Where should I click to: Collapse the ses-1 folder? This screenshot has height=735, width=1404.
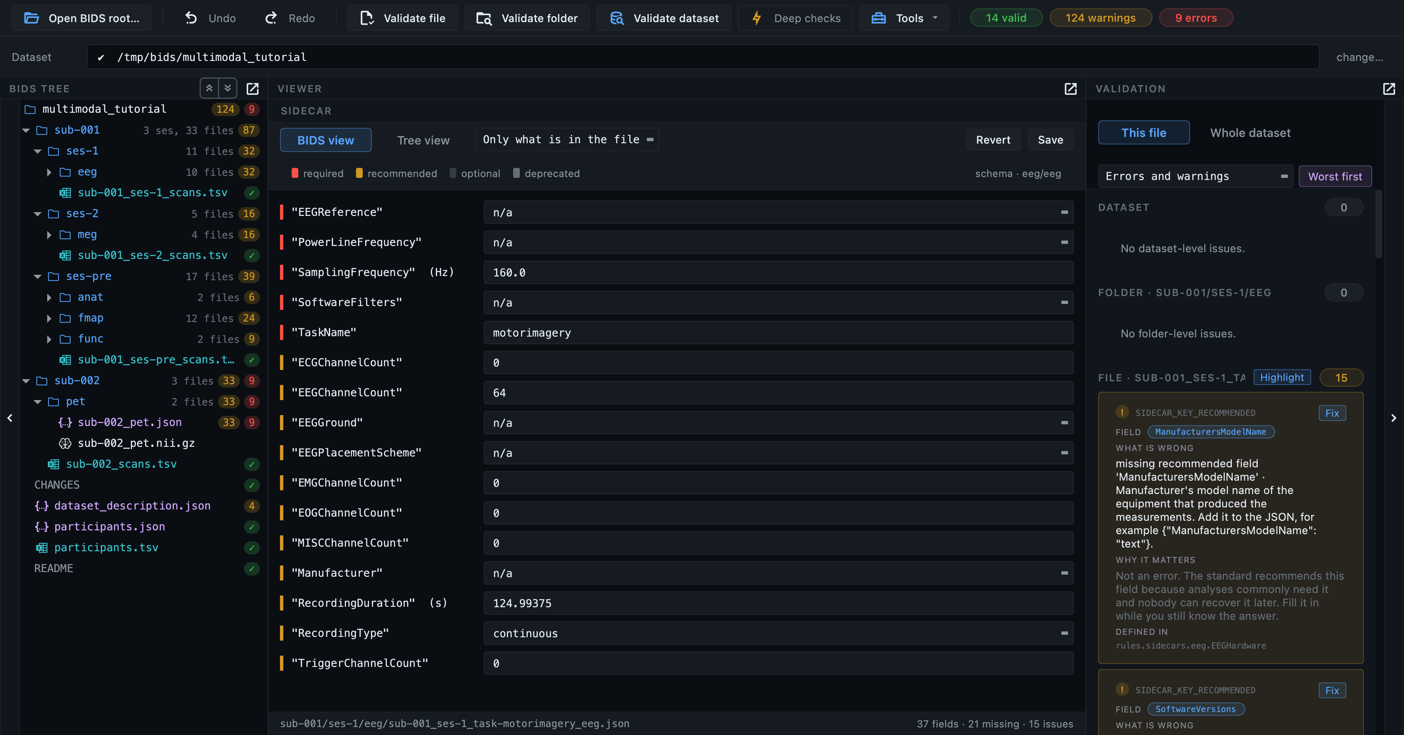click(x=37, y=151)
